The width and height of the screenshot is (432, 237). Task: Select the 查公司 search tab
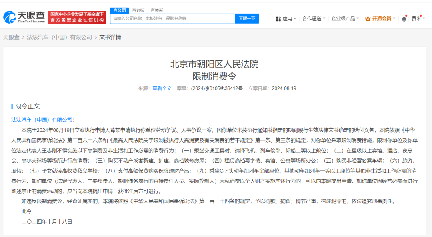pos(120,10)
